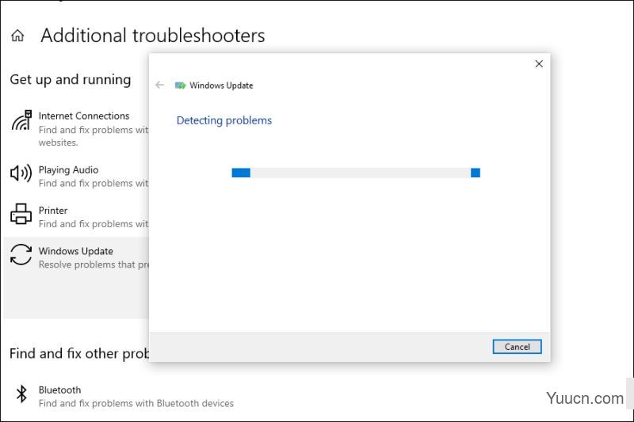634x422 pixels.
Task: Click the Windows Update dialog title icon
Action: (x=180, y=86)
